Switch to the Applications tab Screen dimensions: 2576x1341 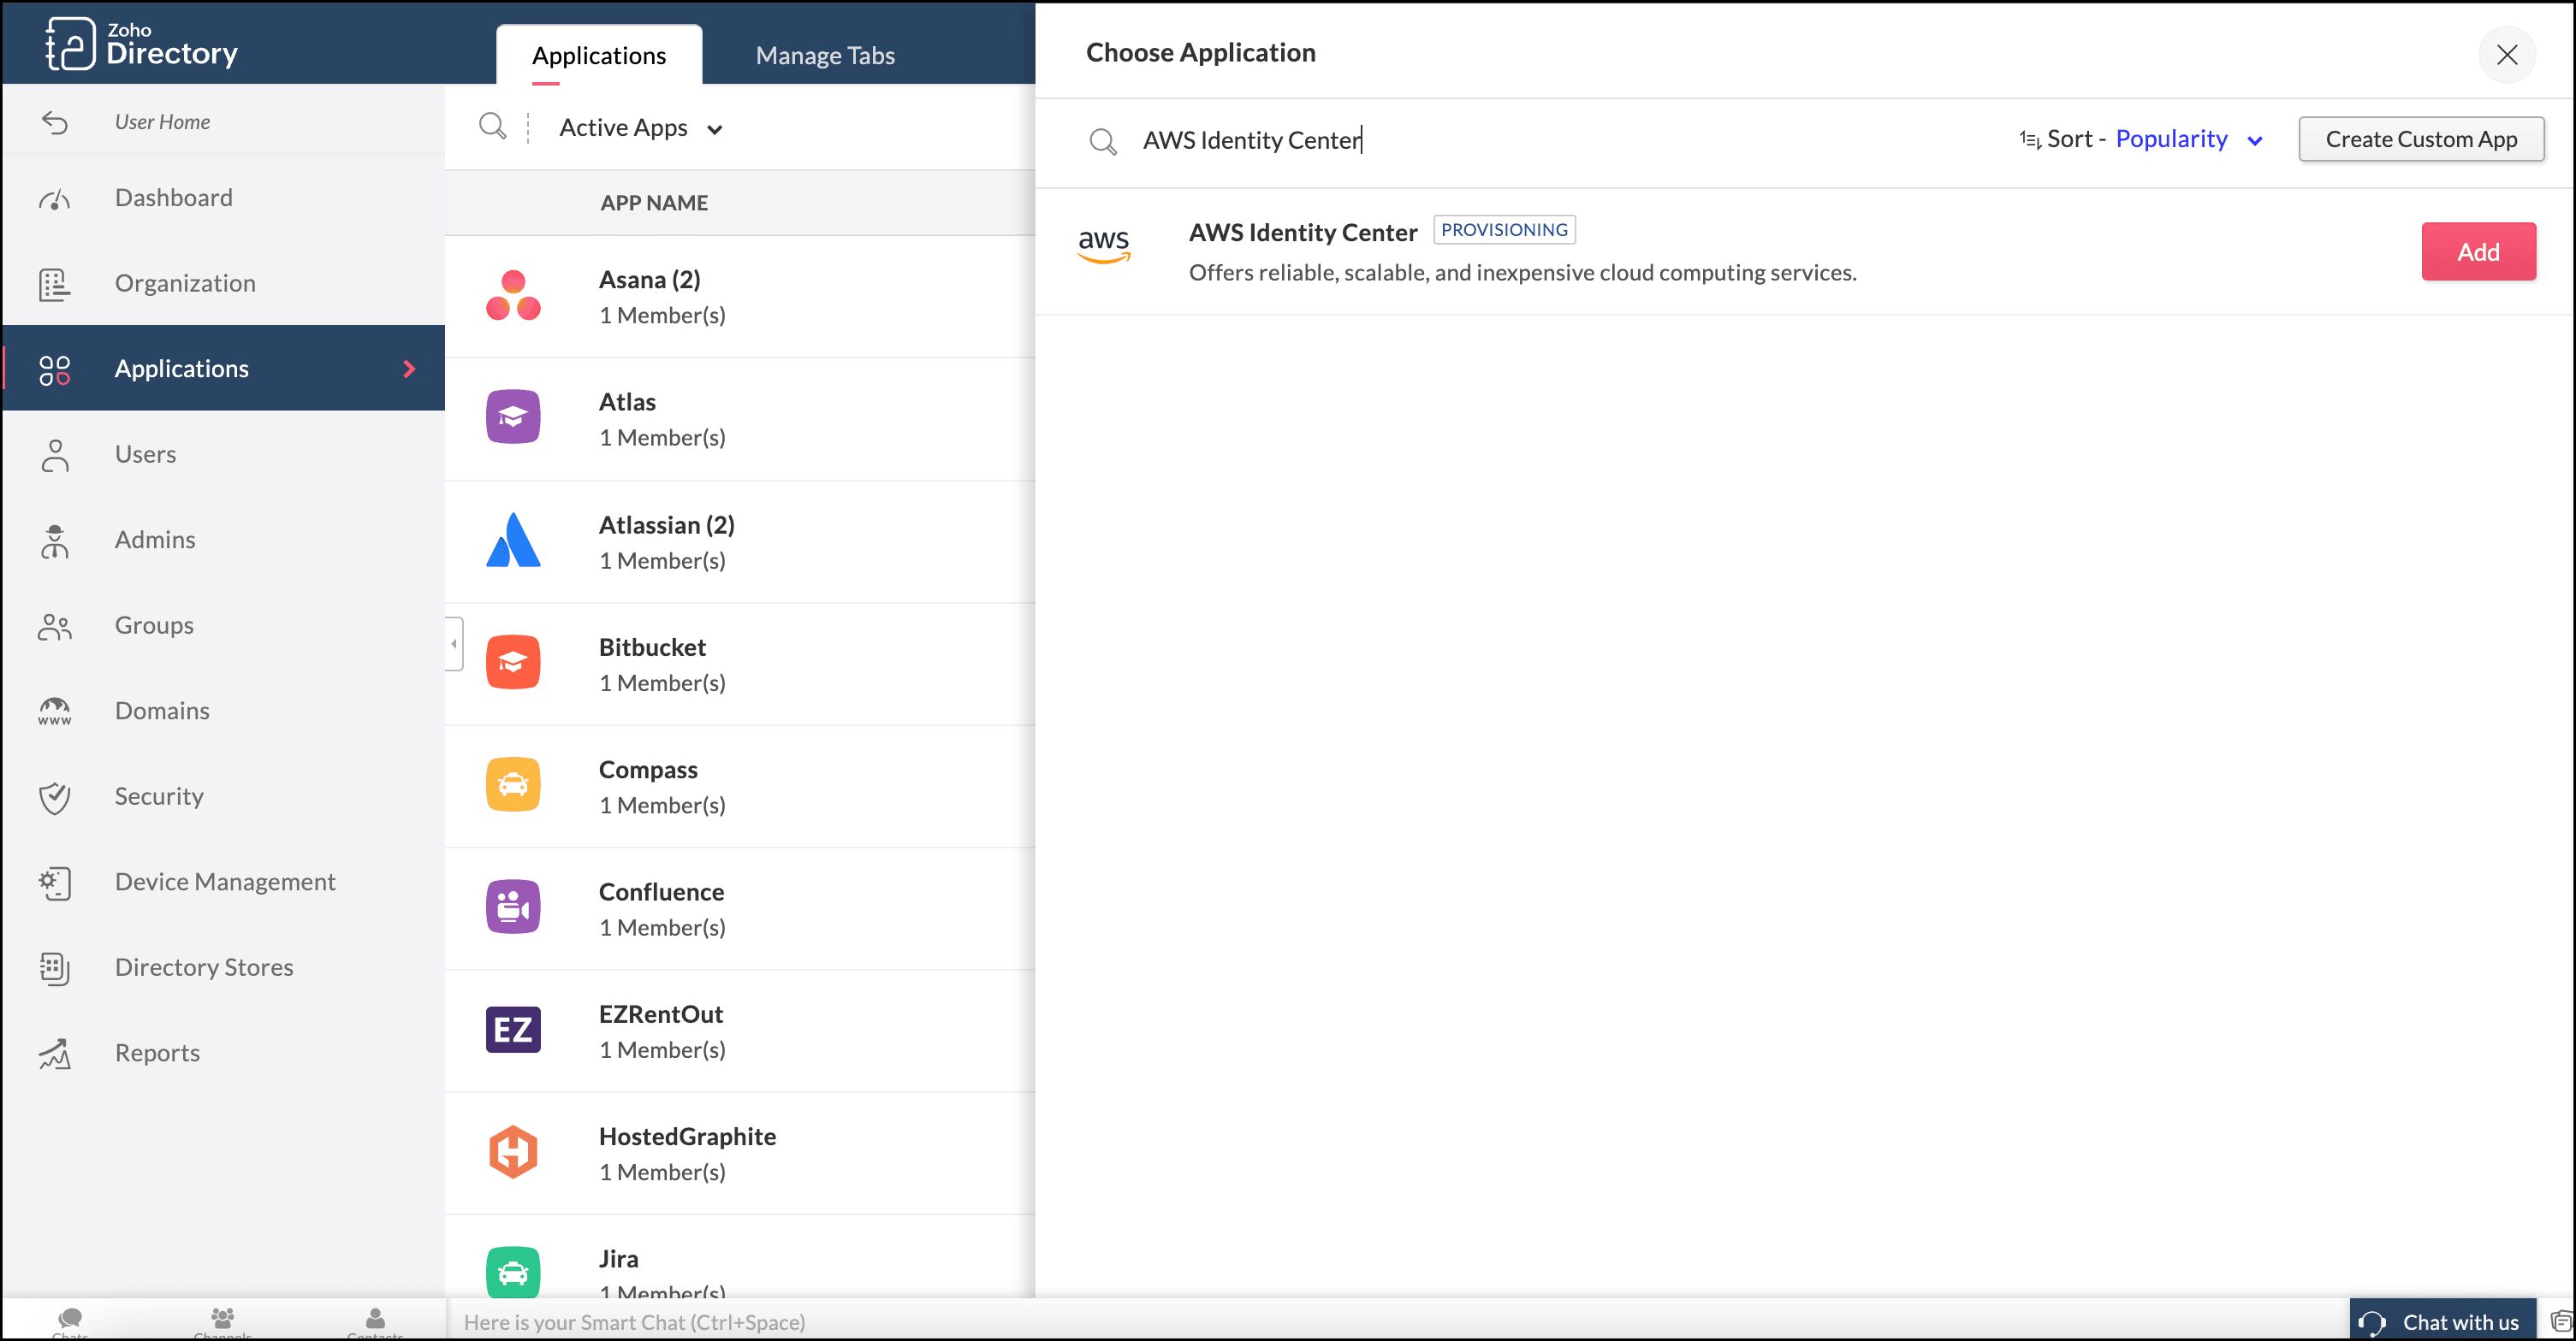(599, 55)
